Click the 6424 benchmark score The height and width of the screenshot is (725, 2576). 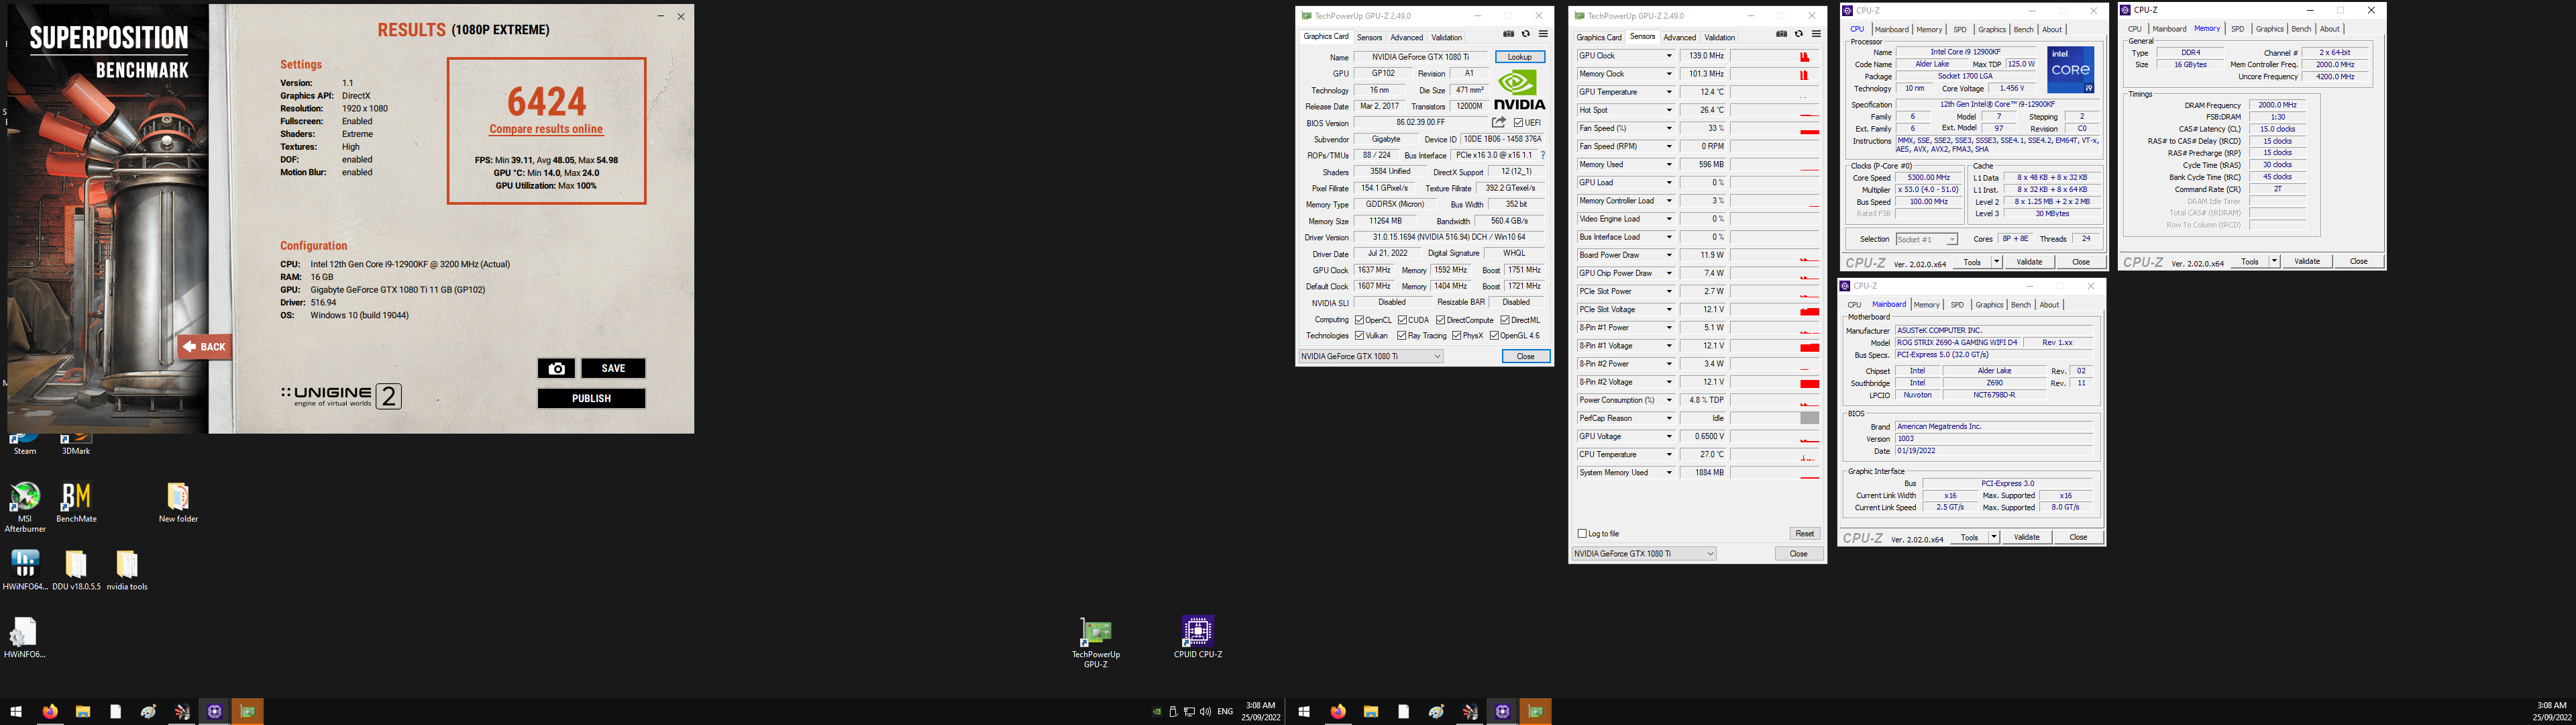point(546,101)
